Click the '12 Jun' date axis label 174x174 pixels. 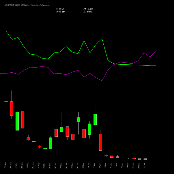[100, 166]
